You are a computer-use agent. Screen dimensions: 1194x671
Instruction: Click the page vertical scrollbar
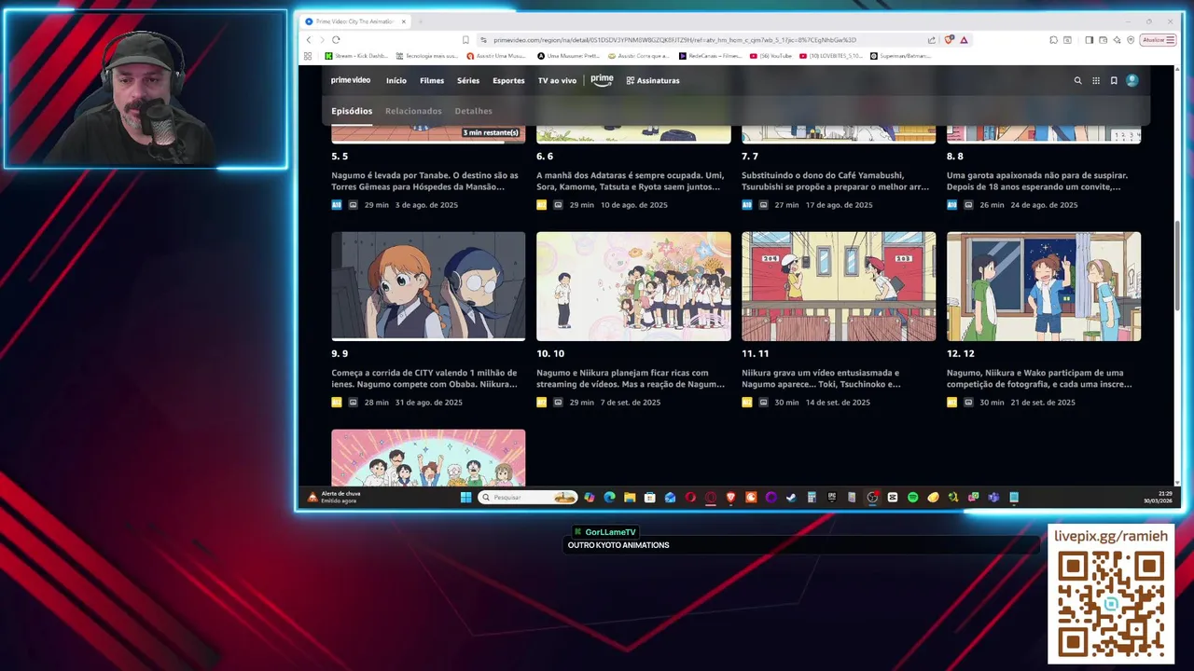pos(1178,266)
